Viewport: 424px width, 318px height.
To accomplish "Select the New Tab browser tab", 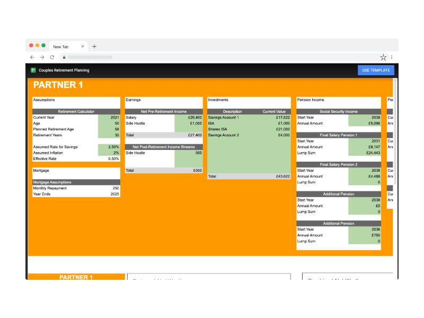I will coord(68,47).
